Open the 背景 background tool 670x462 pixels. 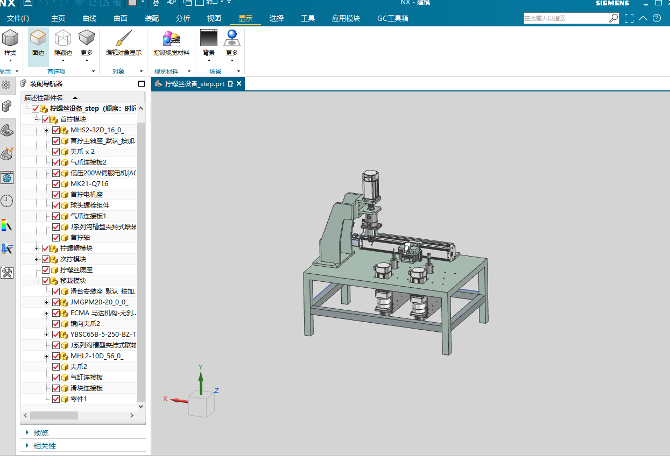(209, 45)
